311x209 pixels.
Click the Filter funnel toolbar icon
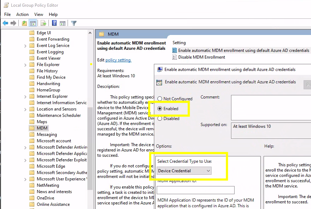[x=74, y=23]
